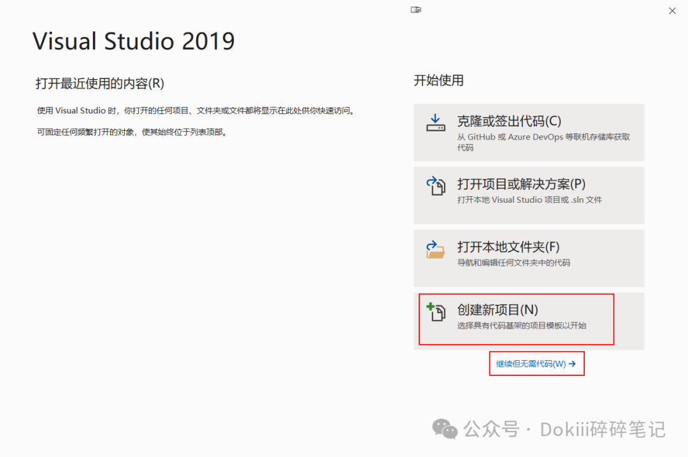Viewport: 688px width, 457px height.
Task: Click the 打开最近使用的内容(R) heading
Action: (x=100, y=83)
